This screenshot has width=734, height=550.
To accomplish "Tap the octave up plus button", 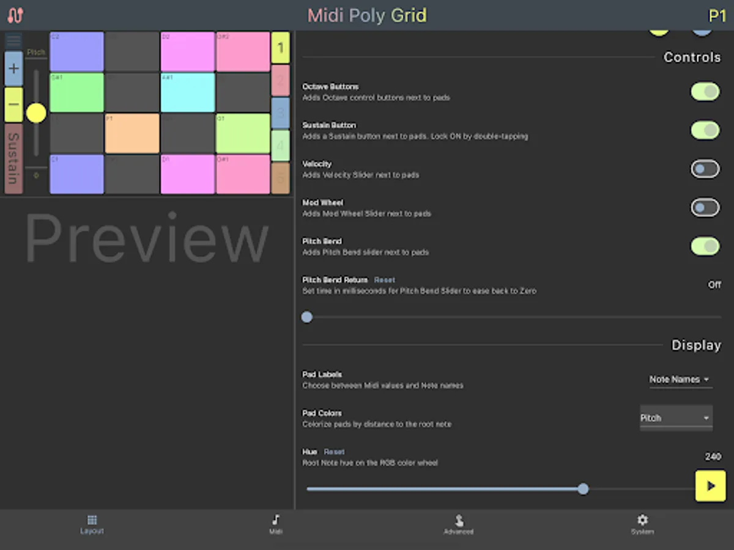I will (13, 68).
